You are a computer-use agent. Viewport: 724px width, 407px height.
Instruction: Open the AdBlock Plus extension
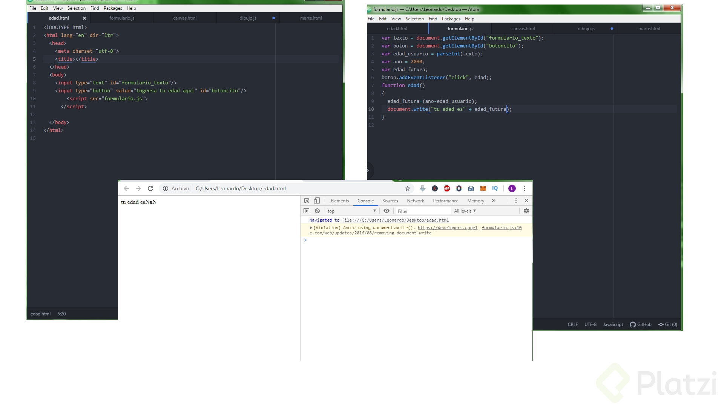pyautogui.click(x=447, y=188)
